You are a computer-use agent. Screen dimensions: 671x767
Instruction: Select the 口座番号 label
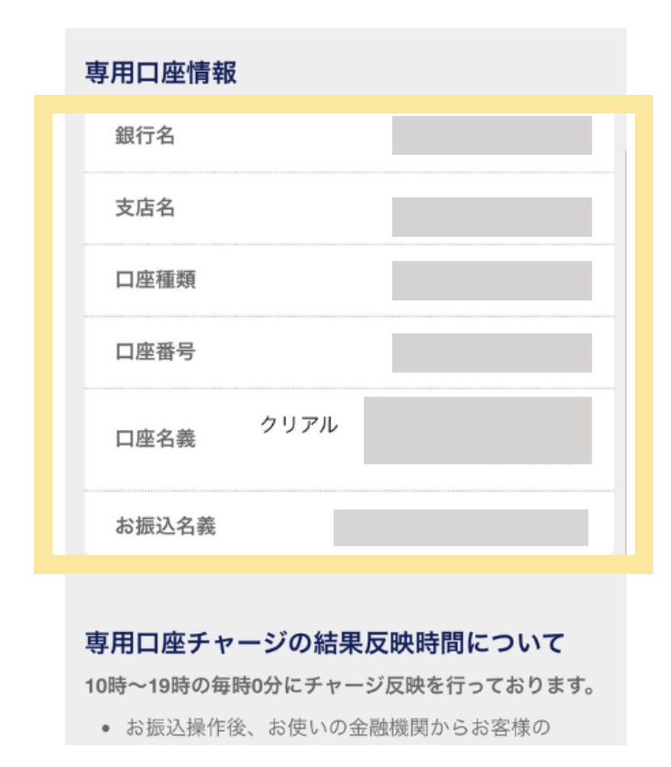[156, 351]
